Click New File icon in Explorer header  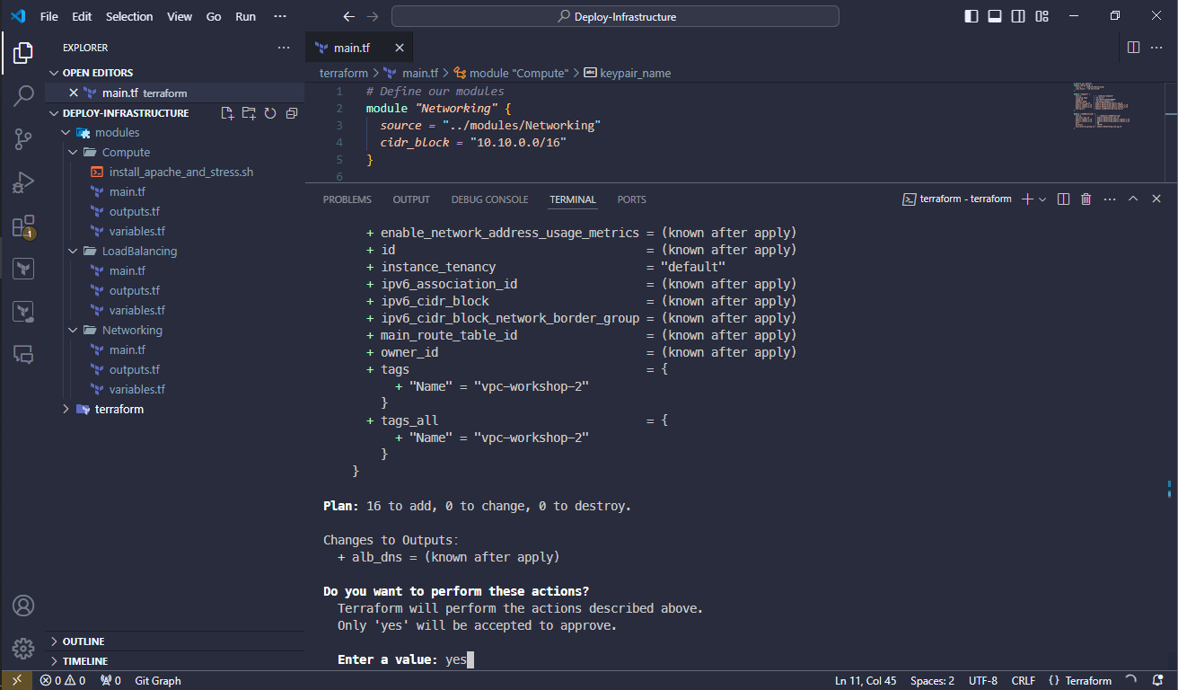[227, 113]
